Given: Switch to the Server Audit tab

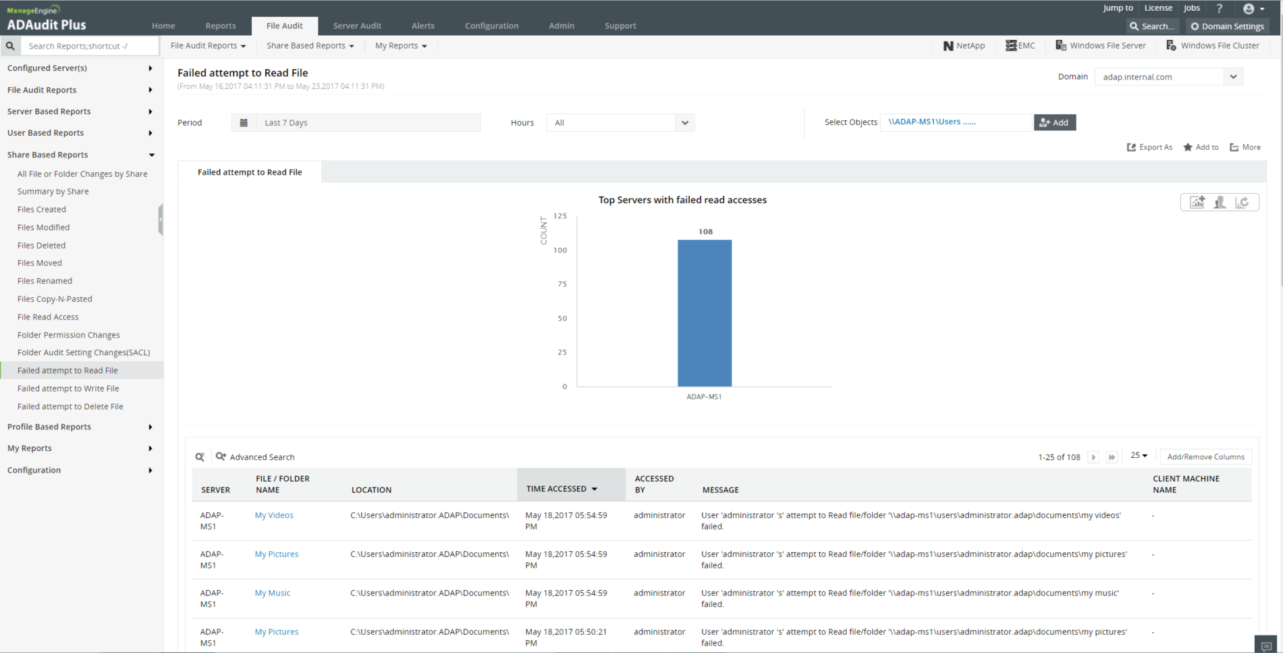Looking at the screenshot, I should [x=357, y=26].
